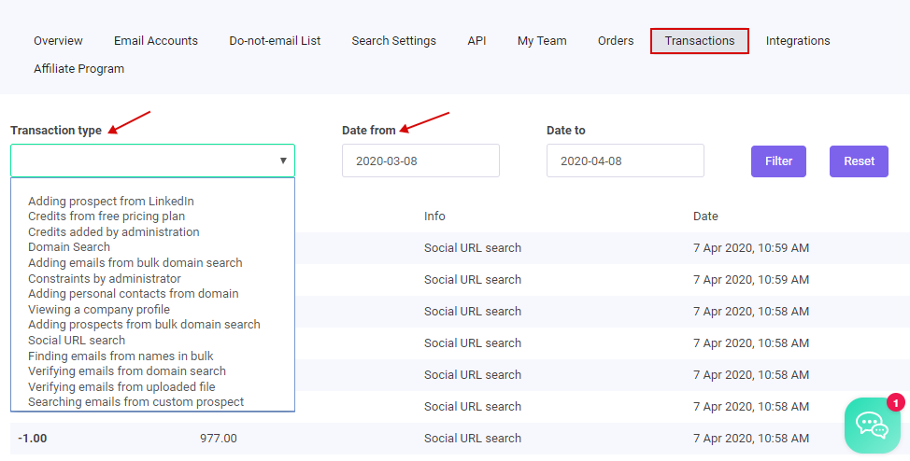
Task: Focus the Date to input field
Action: tap(625, 161)
